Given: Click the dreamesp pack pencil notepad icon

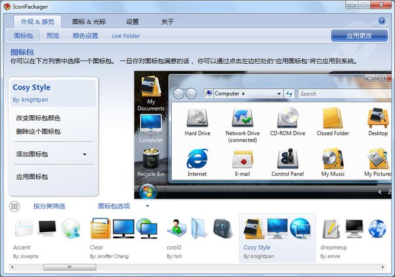Looking at the screenshot, I should [x=332, y=229].
